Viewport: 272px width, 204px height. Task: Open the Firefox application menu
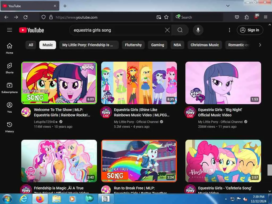pos(266,17)
